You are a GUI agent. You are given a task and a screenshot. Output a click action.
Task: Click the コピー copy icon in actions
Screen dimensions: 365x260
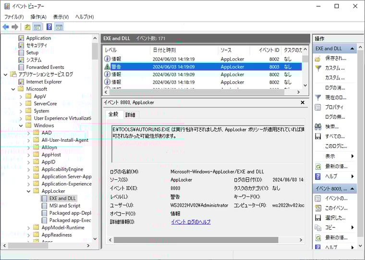click(318, 227)
